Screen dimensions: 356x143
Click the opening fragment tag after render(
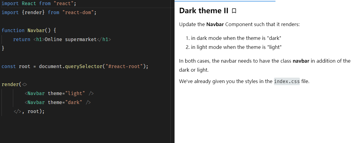coord(25,85)
